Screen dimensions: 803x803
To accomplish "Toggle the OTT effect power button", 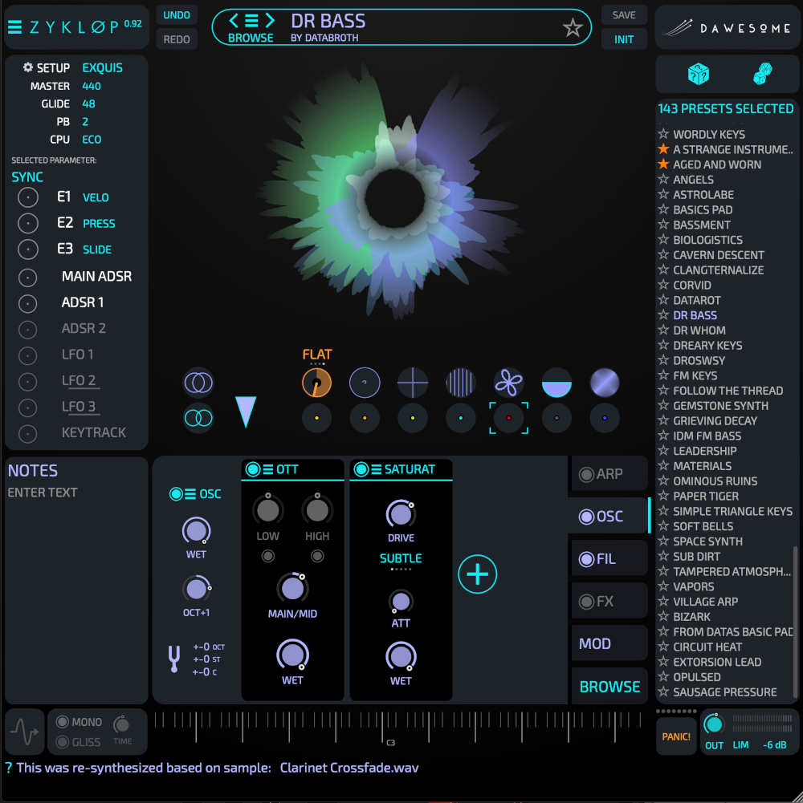I will point(253,469).
